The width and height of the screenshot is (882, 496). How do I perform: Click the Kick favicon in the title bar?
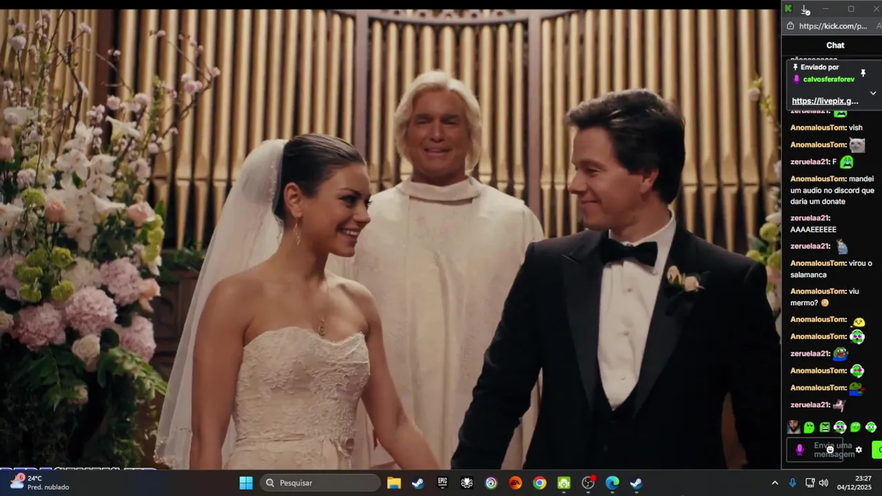point(788,9)
